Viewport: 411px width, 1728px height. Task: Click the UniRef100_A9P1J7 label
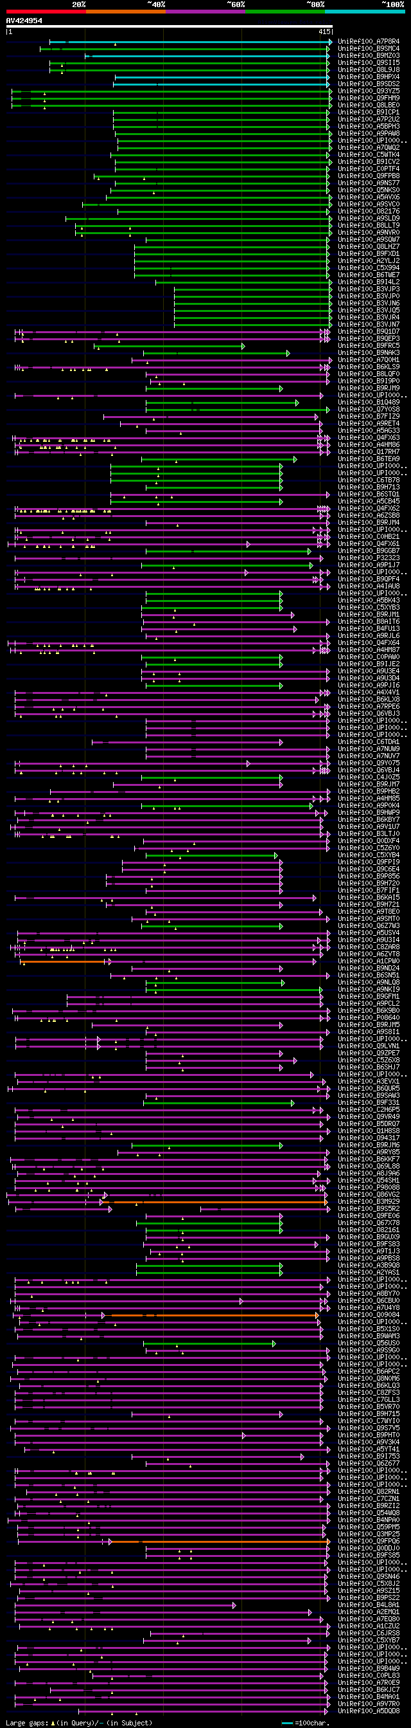point(369,565)
